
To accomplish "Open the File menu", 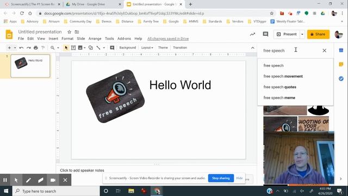I will click(21, 39).
